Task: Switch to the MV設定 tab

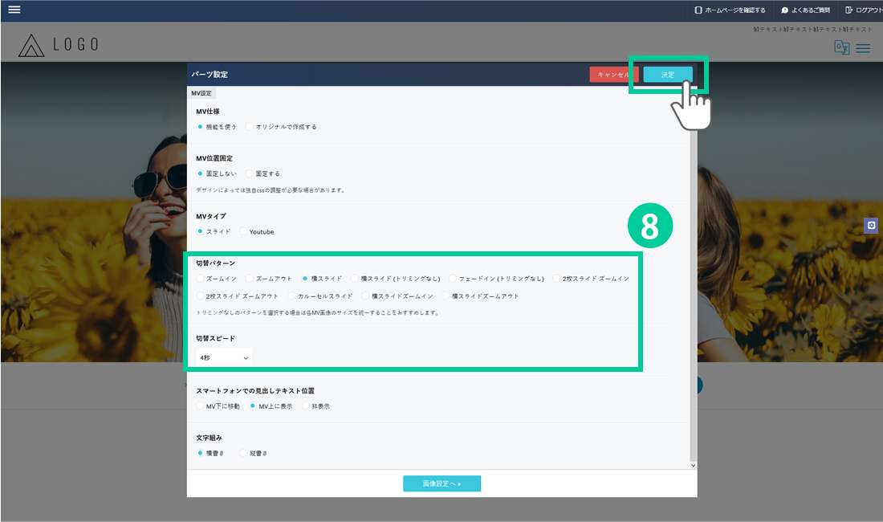Action: [x=201, y=93]
